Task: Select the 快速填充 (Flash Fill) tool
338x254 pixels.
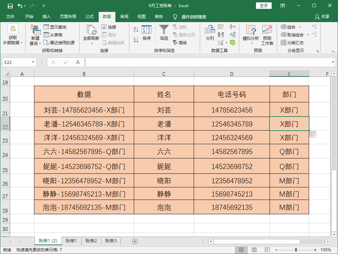Action: 220,27
